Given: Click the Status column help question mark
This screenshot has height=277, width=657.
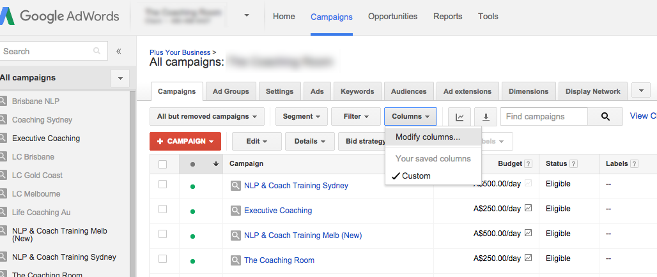Looking at the screenshot, I should [574, 164].
